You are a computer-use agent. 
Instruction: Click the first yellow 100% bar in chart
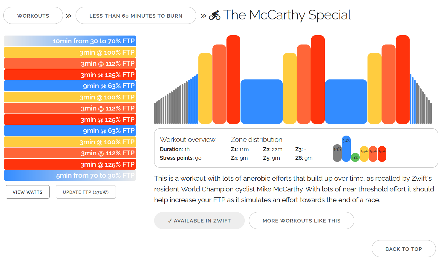click(205, 88)
